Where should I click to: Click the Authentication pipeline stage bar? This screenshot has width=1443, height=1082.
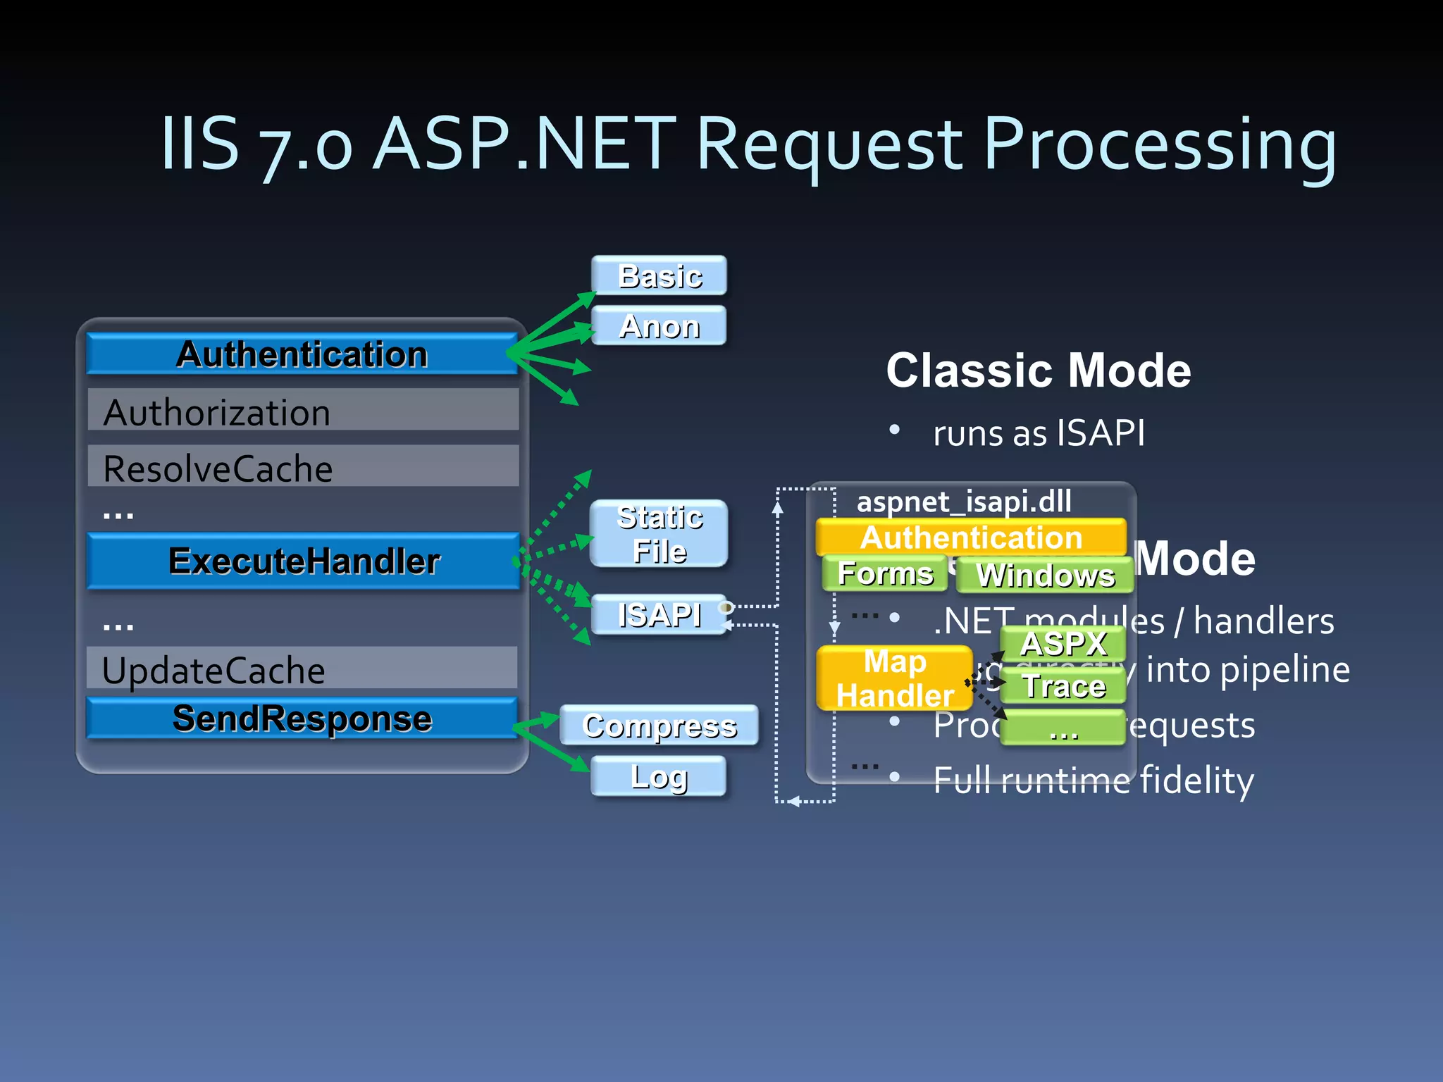click(302, 354)
